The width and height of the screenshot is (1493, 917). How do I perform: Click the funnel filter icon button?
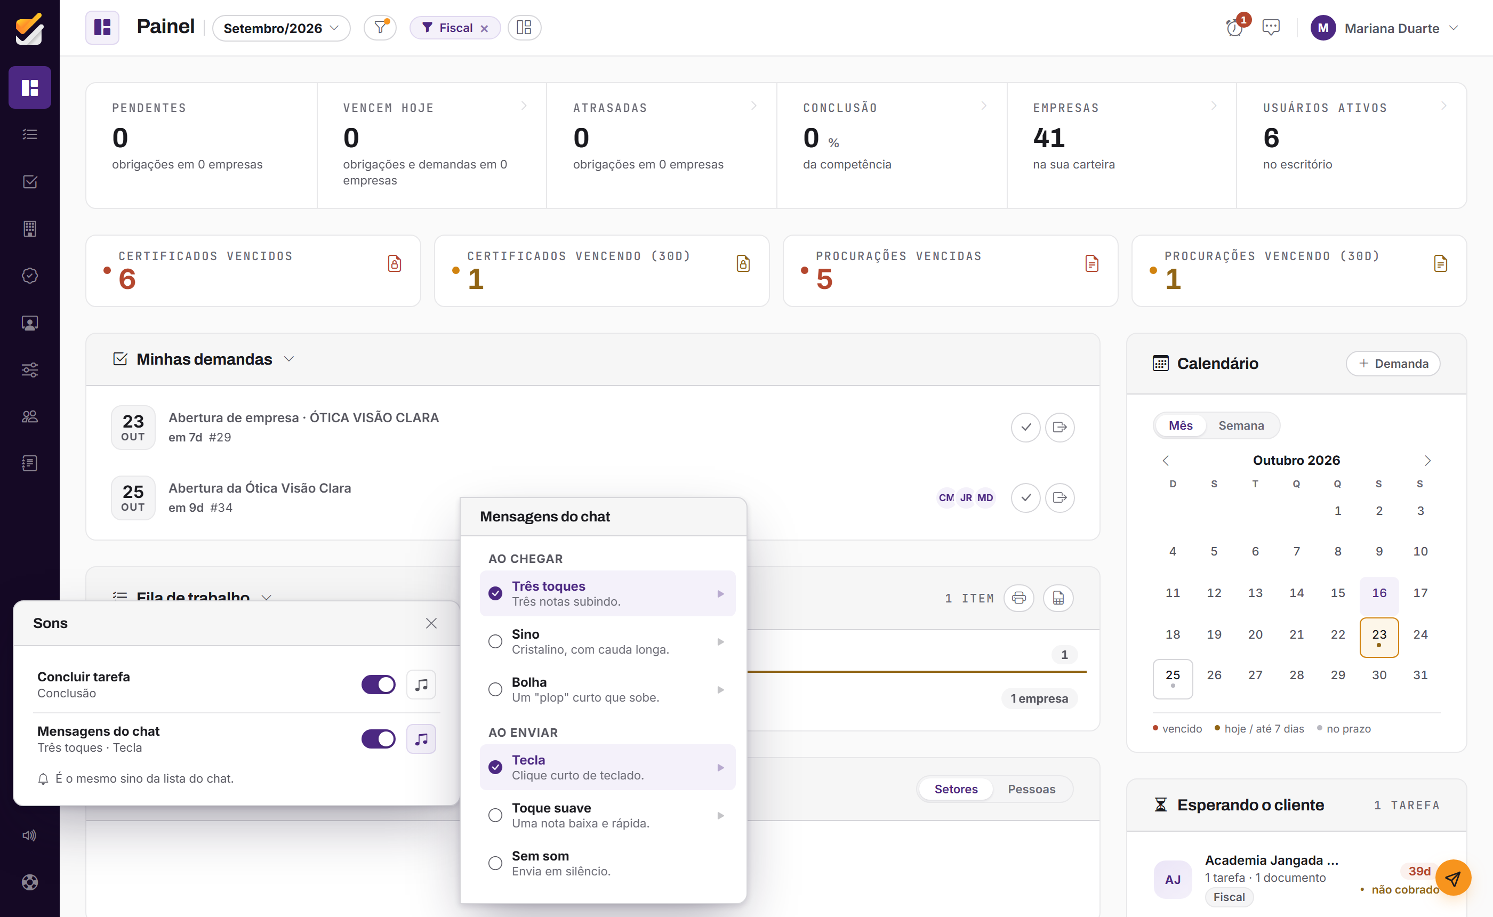coord(380,28)
